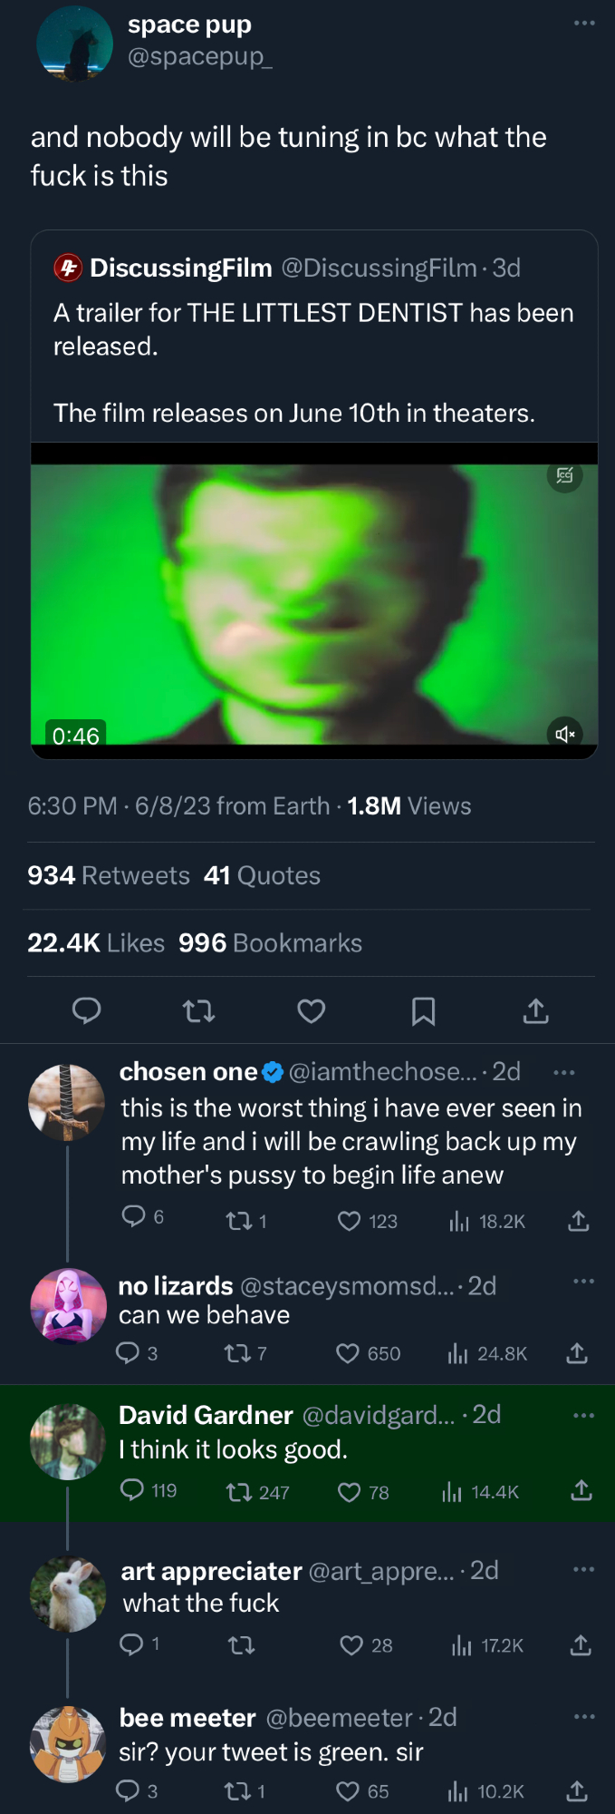Image resolution: width=615 pixels, height=1814 pixels.
Task: Open captions icon on the trailer video
Action: click(564, 475)
